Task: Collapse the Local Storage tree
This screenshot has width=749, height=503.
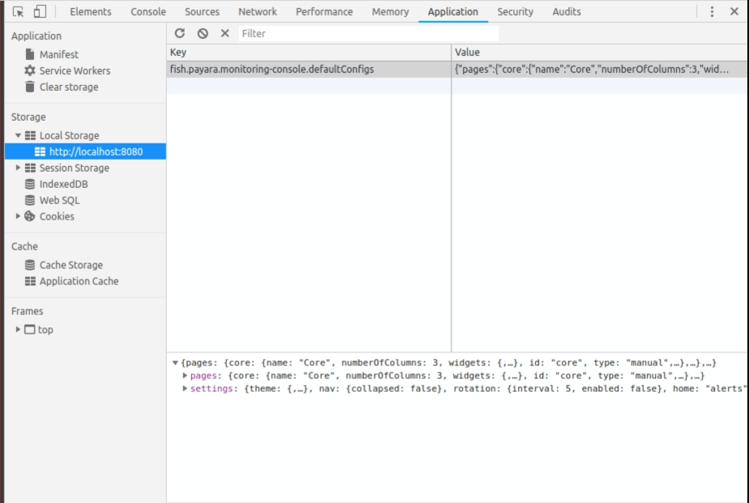Action: [19, 135]
